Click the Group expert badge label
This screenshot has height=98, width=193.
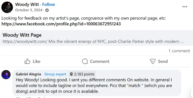55,74
